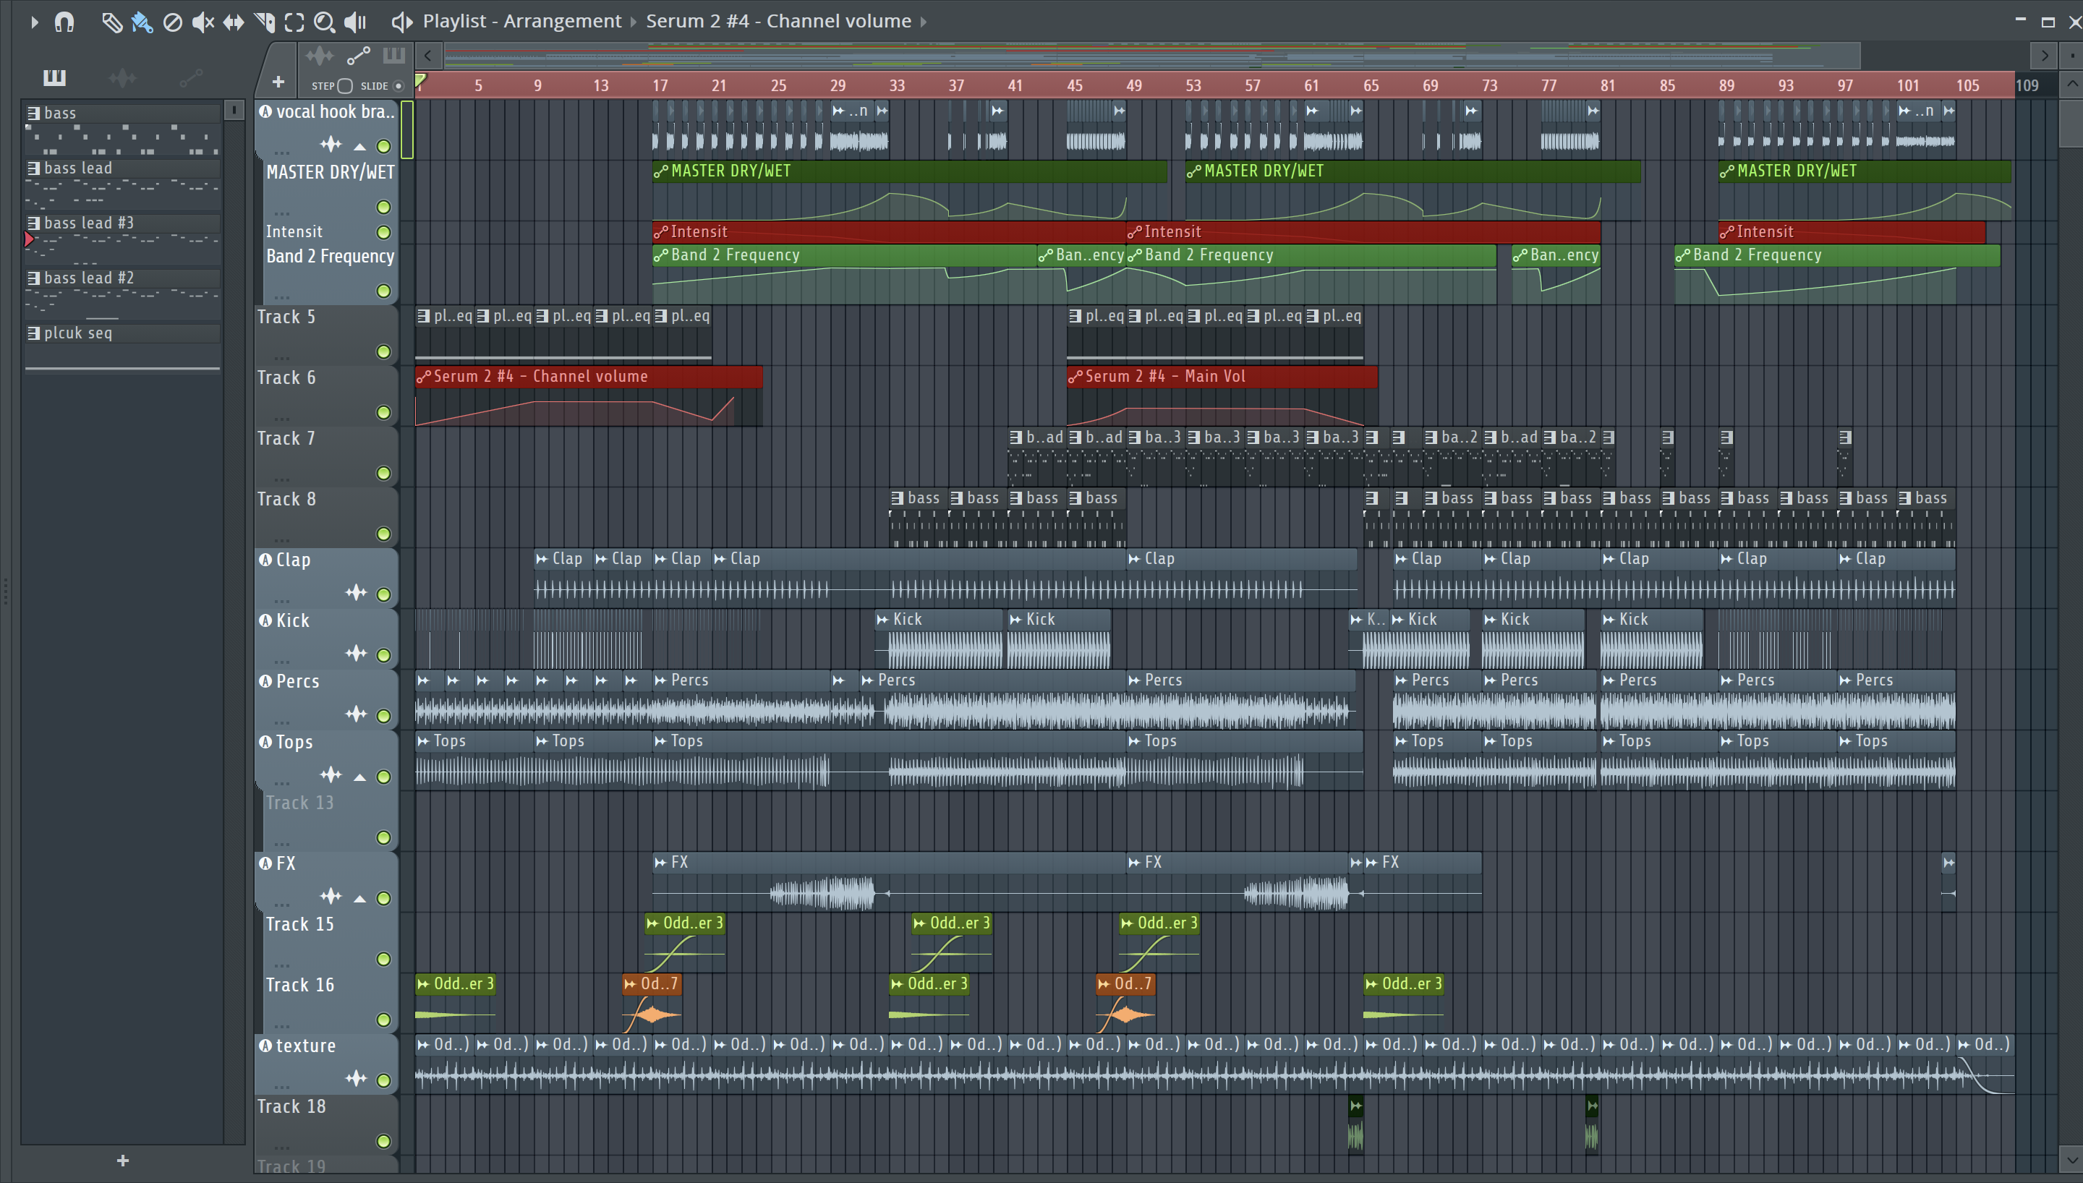Collapse the Tops track group

359,777
